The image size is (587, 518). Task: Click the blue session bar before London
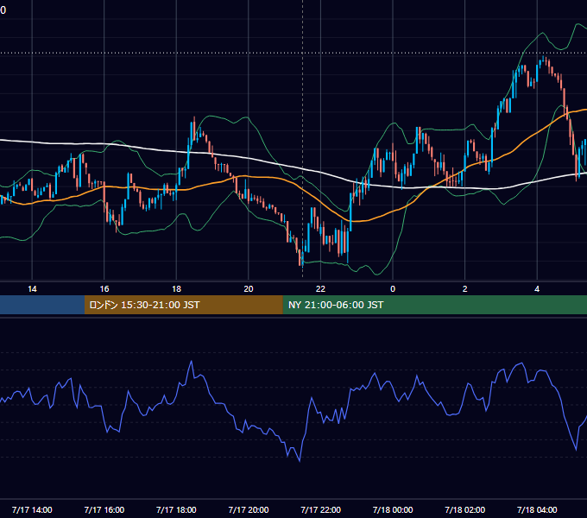42,305
